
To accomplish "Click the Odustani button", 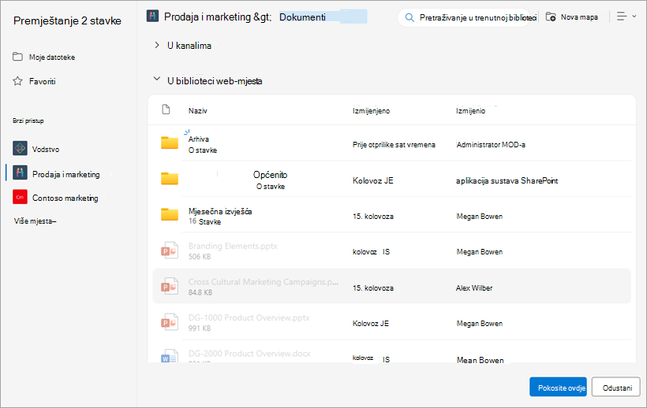I will tap(616, 387).
